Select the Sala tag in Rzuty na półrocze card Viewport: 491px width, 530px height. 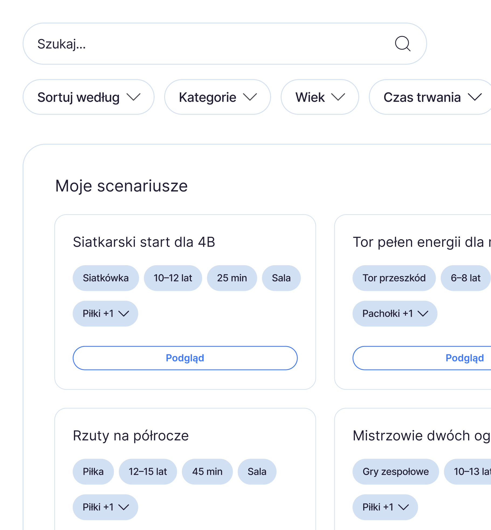point(257,472)
